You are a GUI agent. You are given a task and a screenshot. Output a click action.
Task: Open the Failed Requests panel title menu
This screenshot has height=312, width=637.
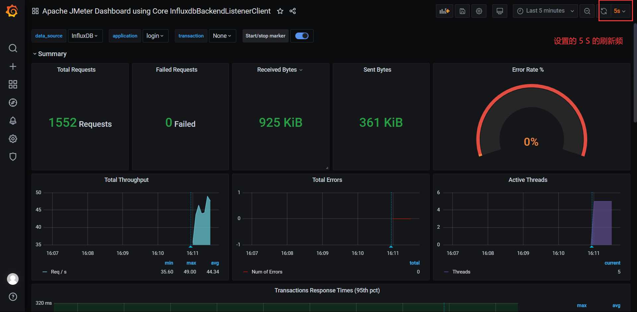point(177,70)
